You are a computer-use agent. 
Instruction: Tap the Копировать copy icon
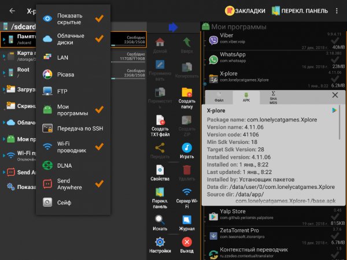(187, 67)
